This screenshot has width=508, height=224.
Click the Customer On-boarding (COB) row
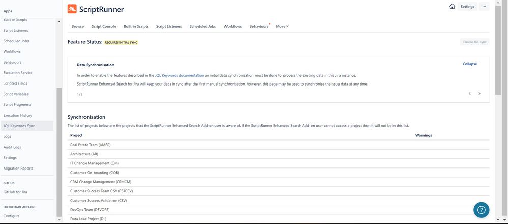pyautogui.click(x=278, y=173)
